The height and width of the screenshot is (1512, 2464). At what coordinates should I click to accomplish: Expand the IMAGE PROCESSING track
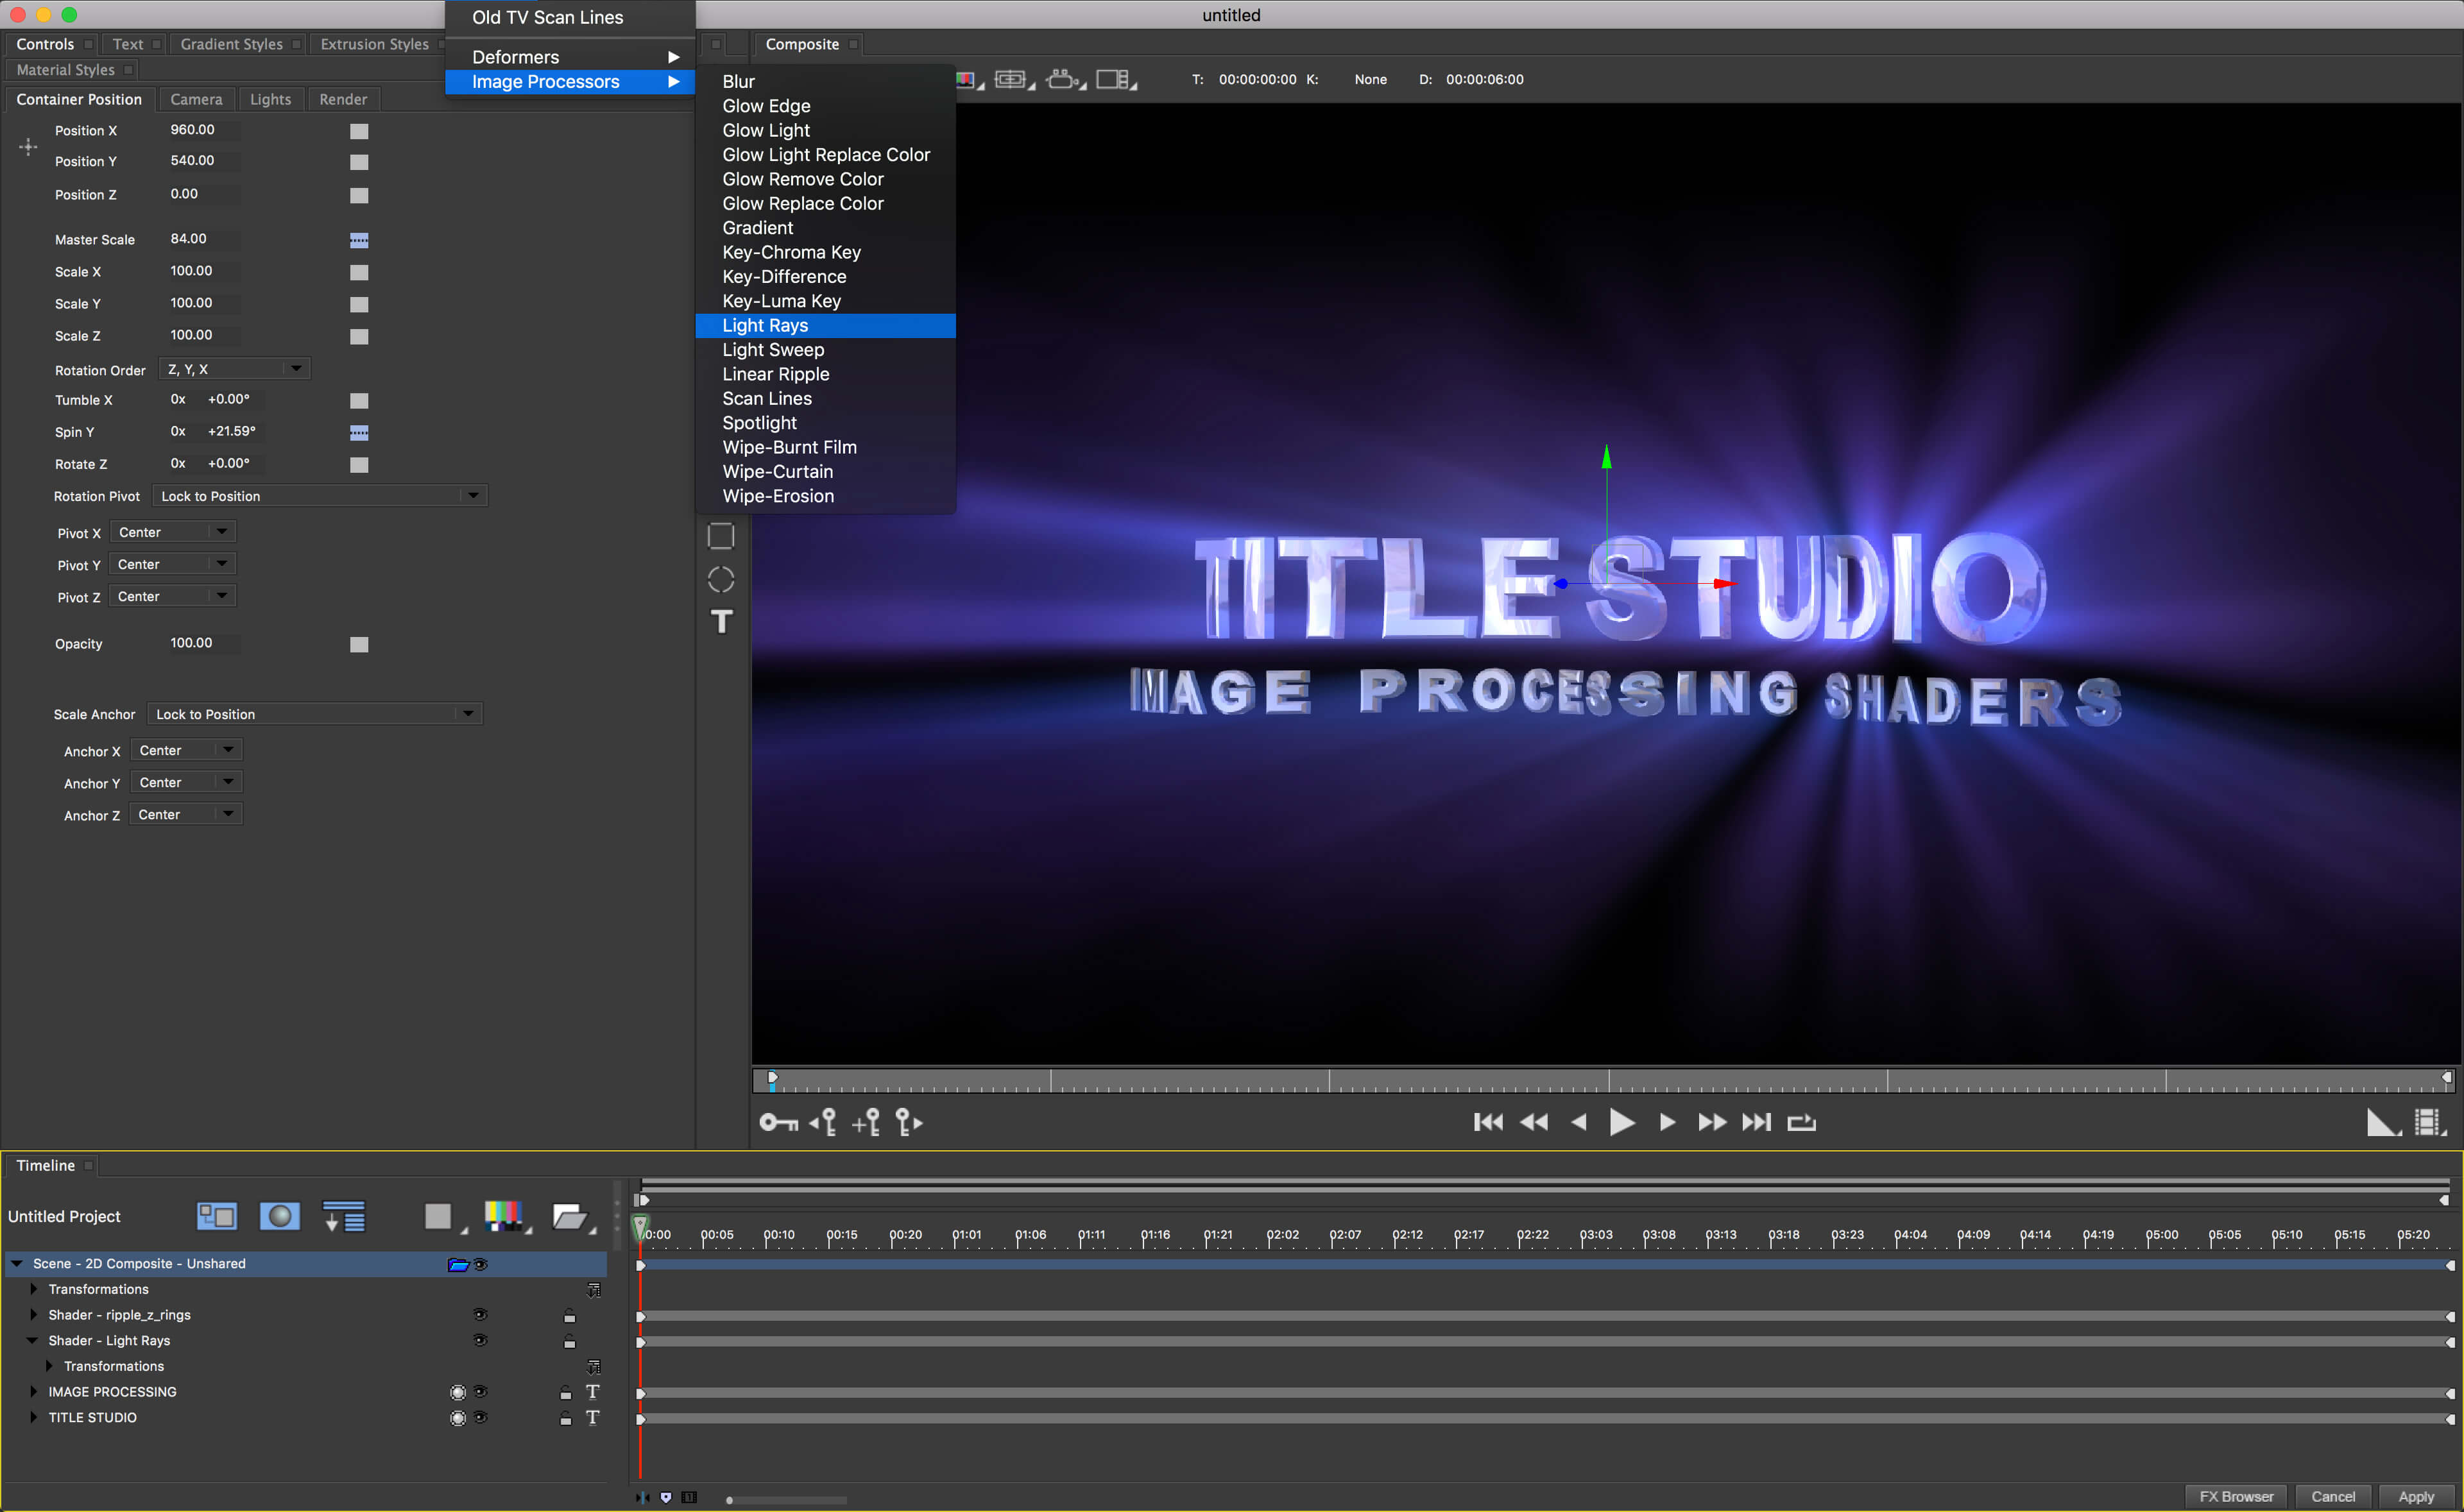coord(33,1391)
